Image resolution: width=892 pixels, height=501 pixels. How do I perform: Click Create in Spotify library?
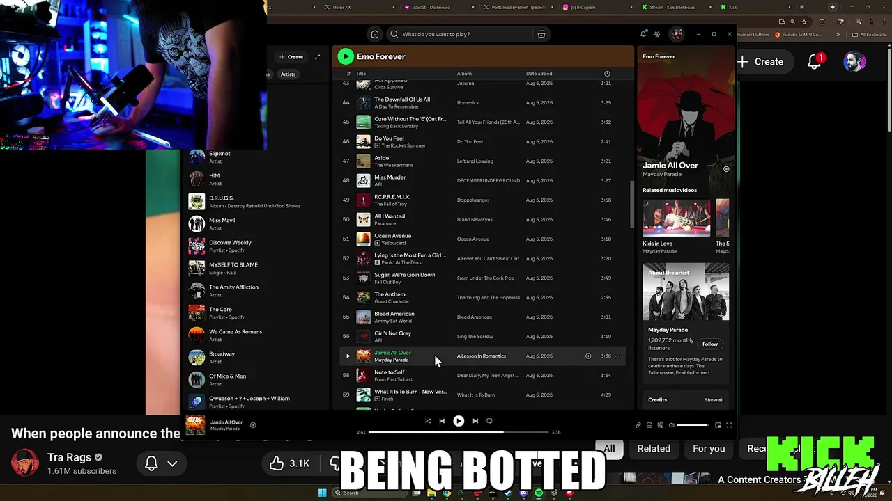pyautogui.click(x=291, y=57)
